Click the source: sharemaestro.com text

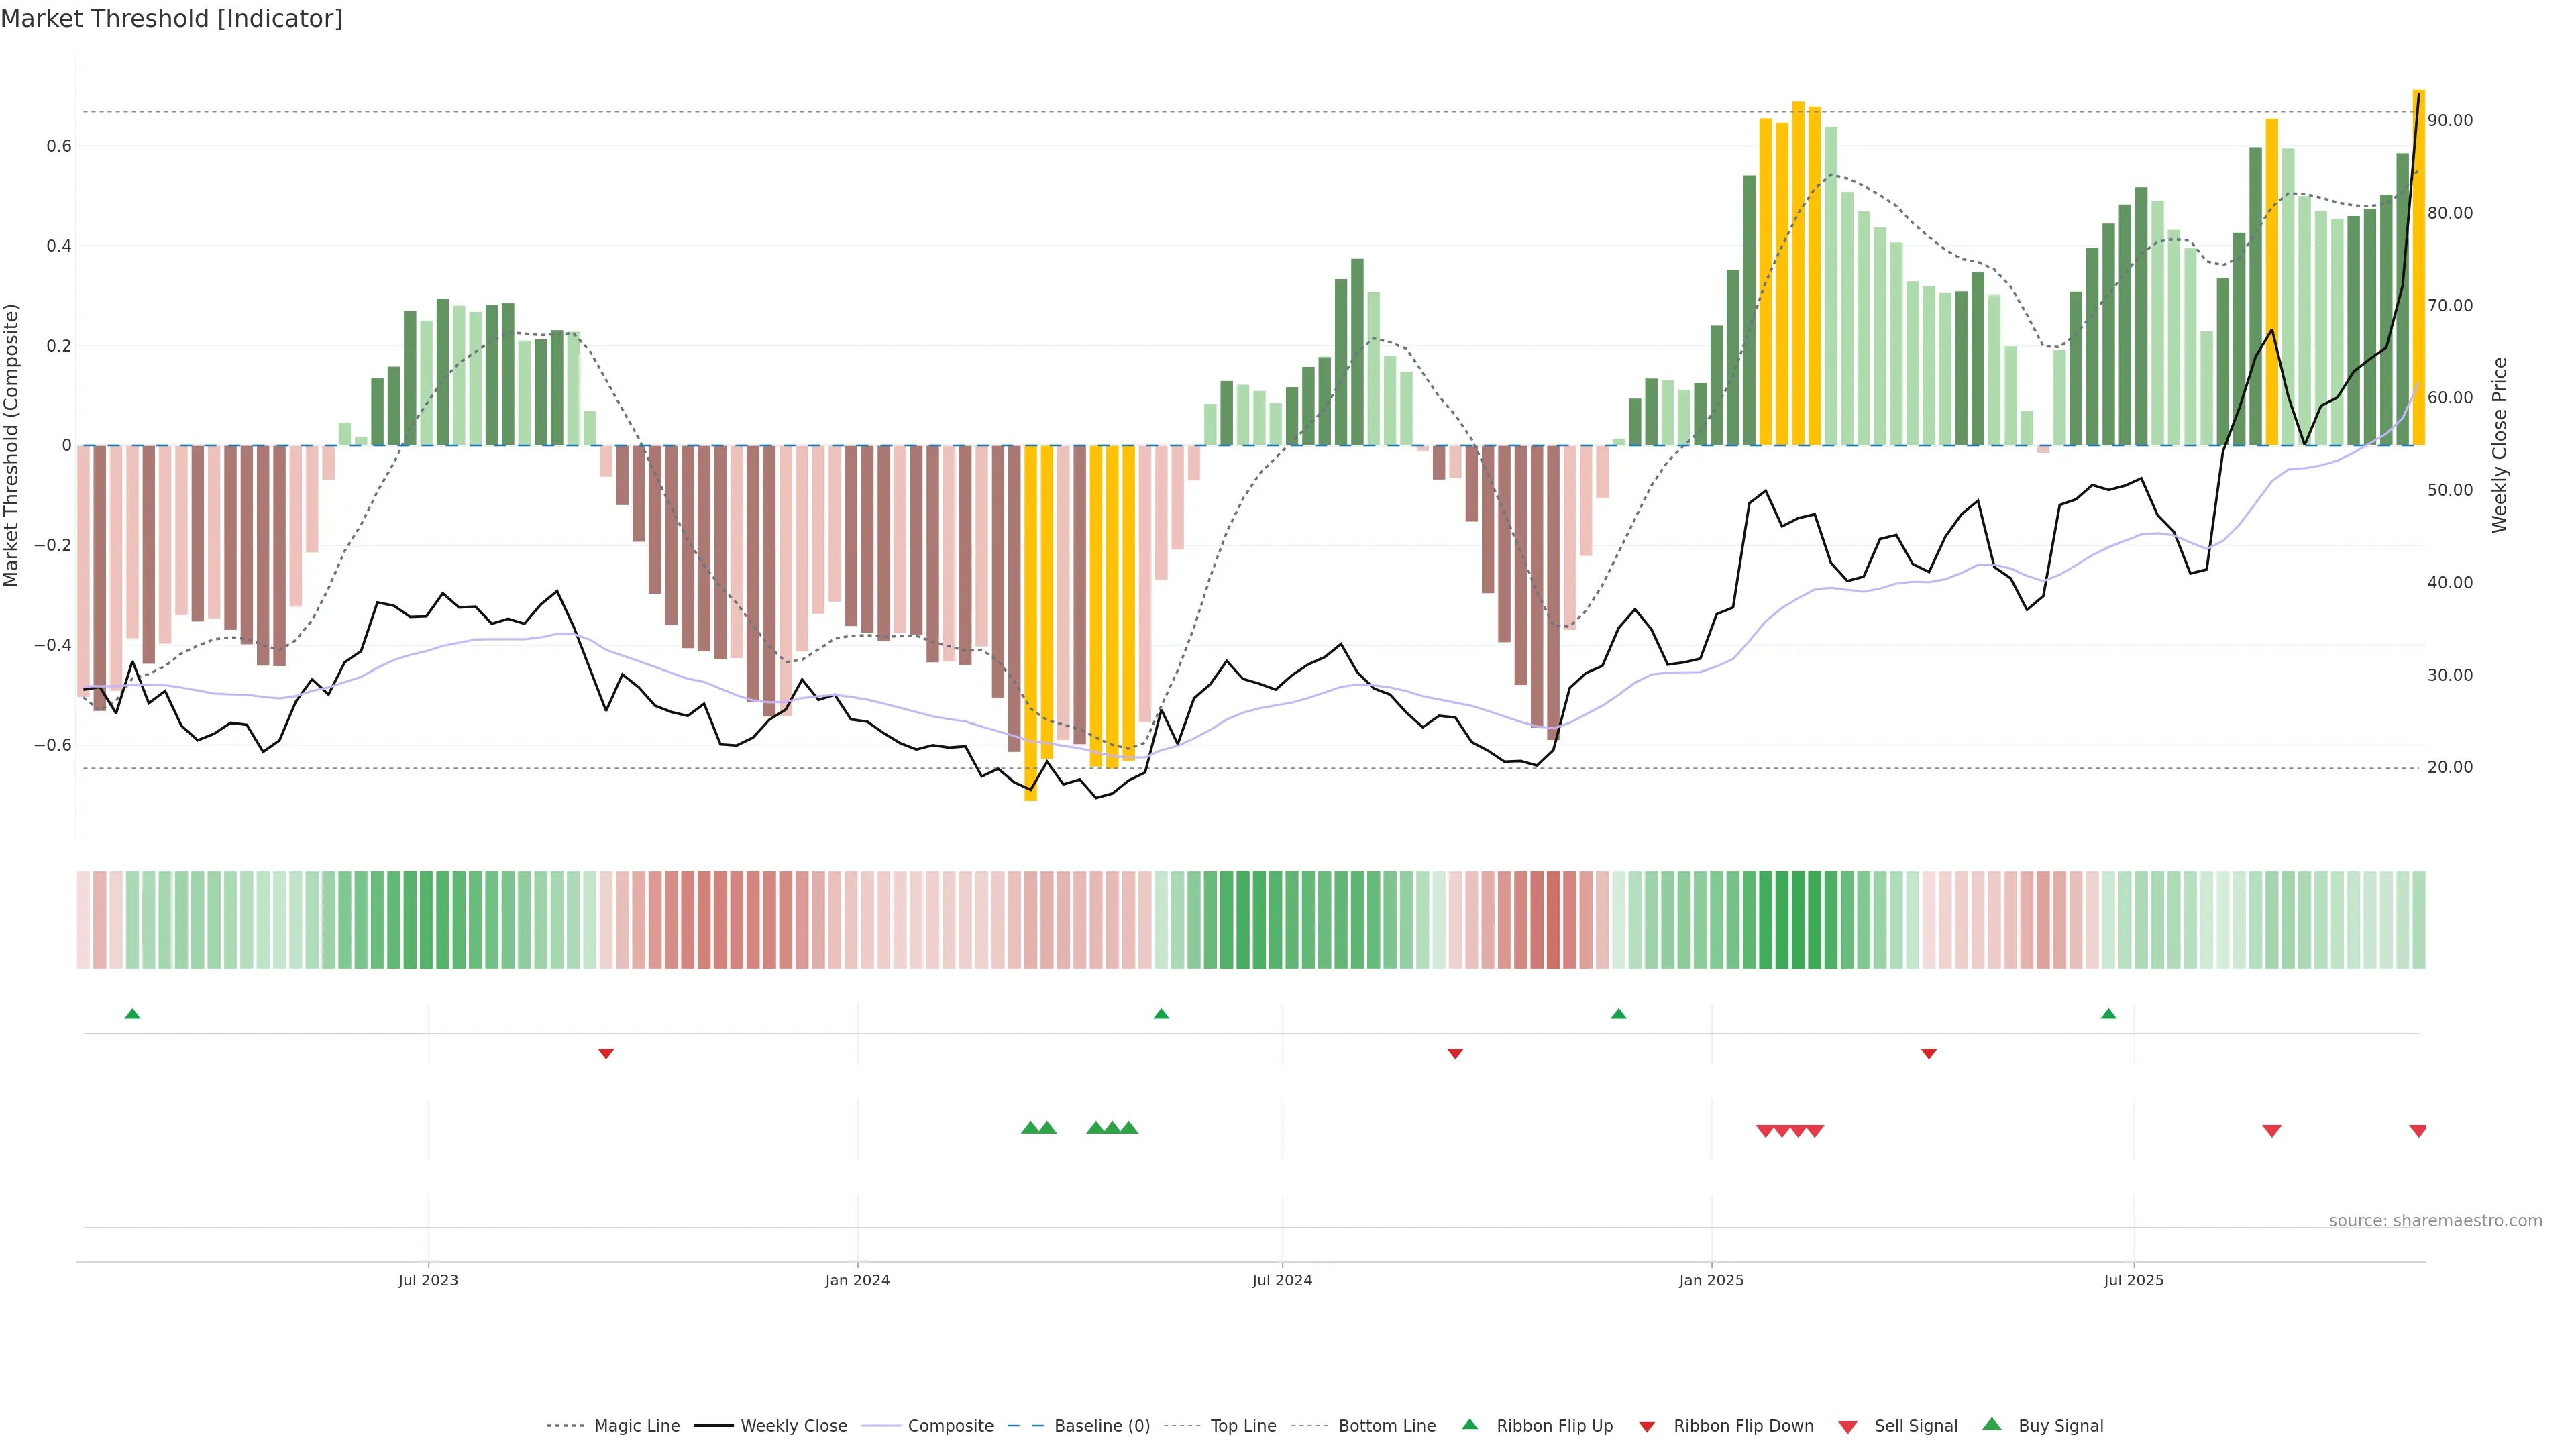pos(2435,1221)
